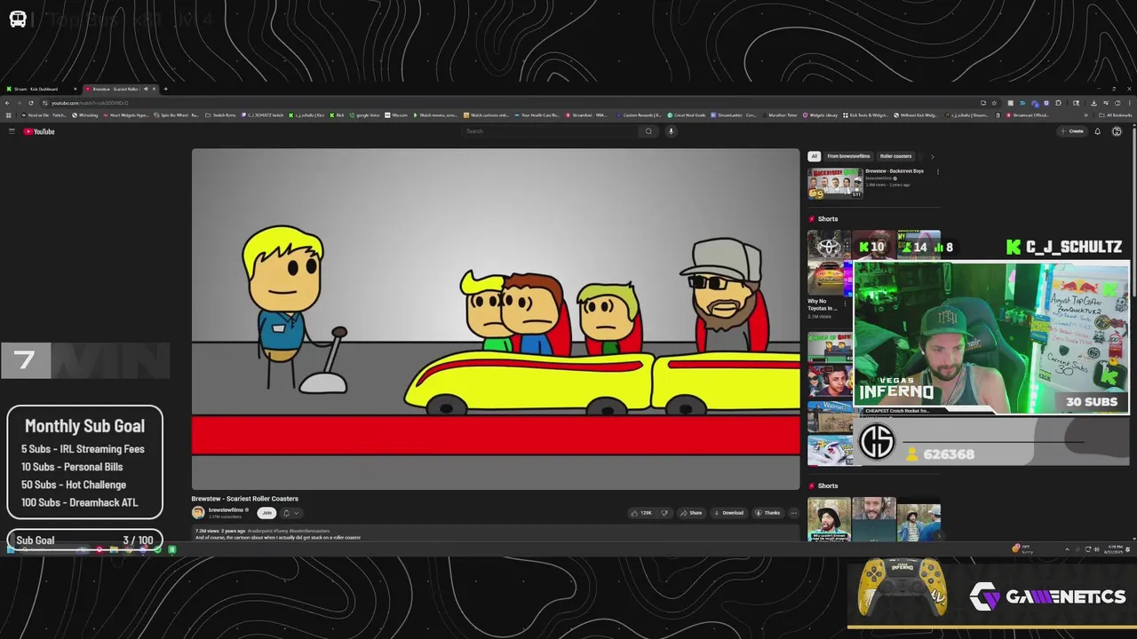This screenshot has height=639, width=1137.
Task: Click the YouTube search input field
Action: click(x=549, y=131)
